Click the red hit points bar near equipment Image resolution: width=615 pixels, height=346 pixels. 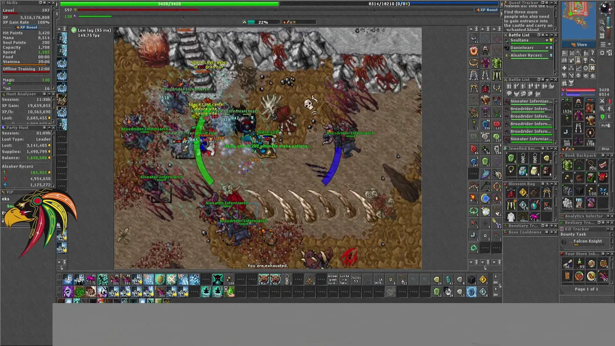point(581,90)
